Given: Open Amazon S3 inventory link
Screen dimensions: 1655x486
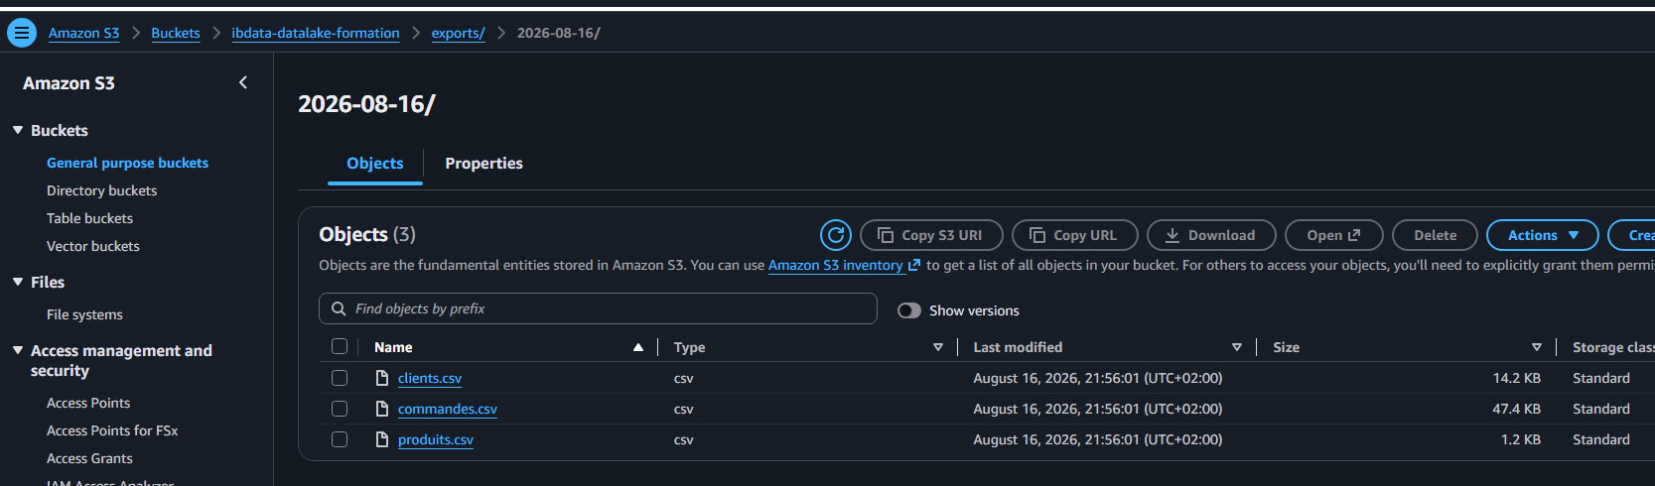Looking at the screenshot, I should pyautogui.click(x=835, y=265).
